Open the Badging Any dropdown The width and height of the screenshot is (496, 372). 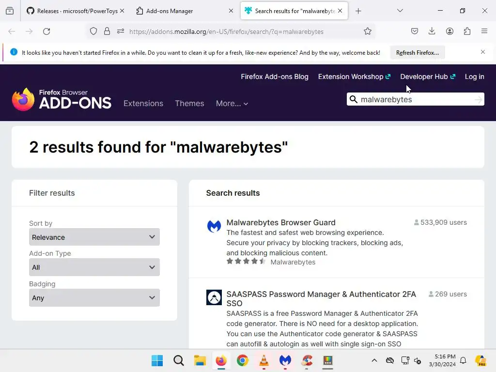point(94,298)
